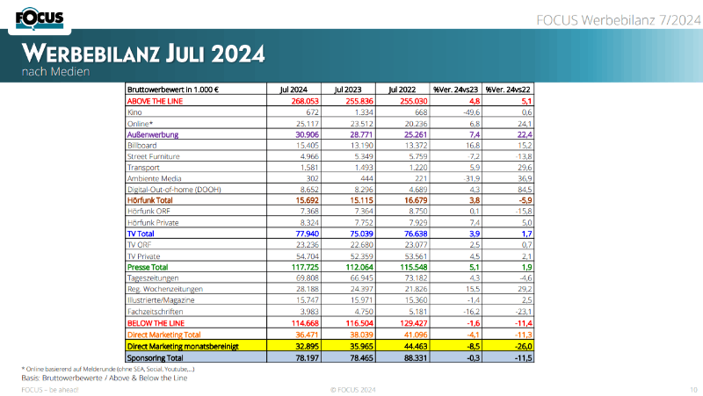The width and height of the screenshot is (703, 396).
Task: Select the 'TV Total' row label
Action: click(x=141, y=234)
